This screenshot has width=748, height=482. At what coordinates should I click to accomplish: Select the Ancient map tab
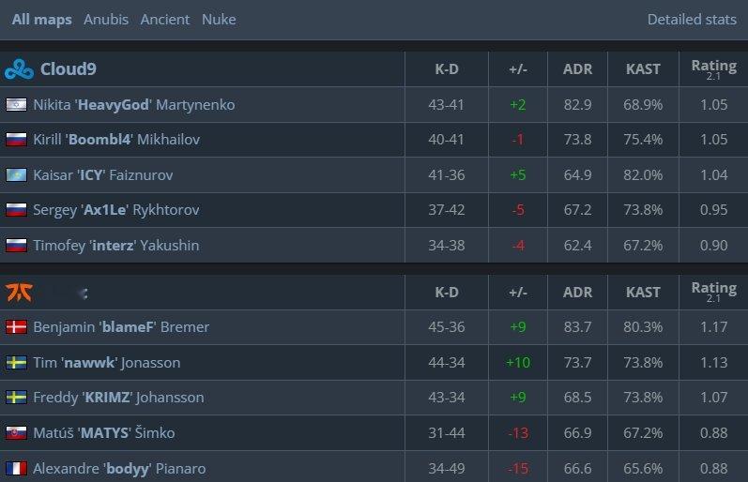[164, 20]
